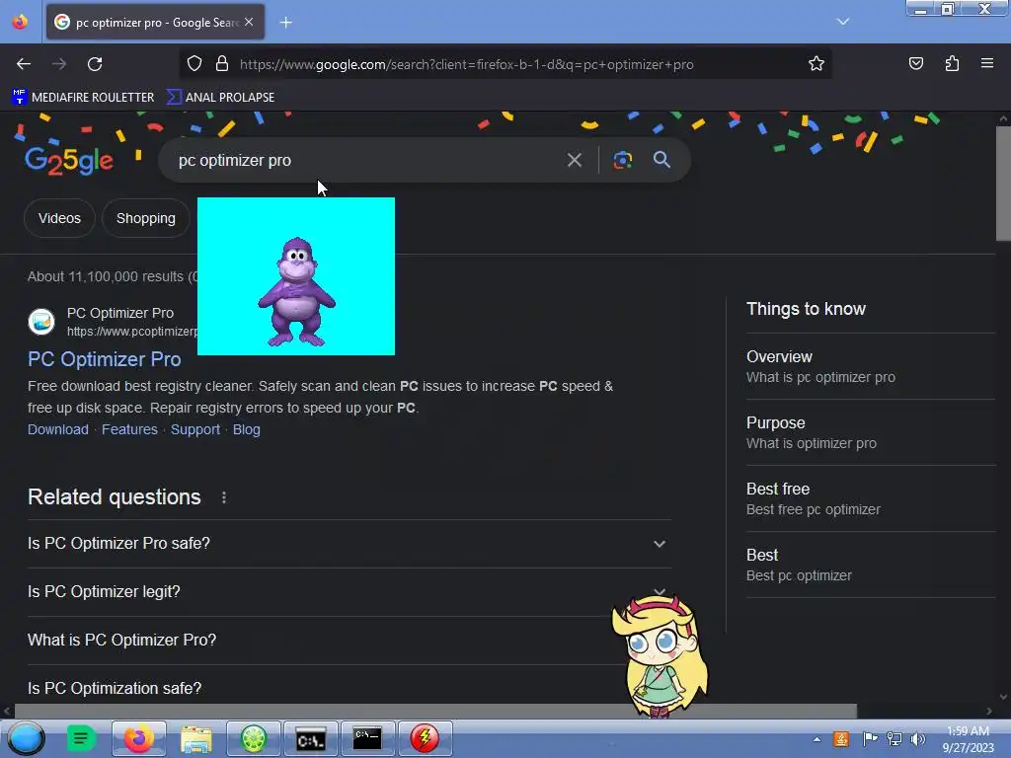Open the green lime app in taskbar
1011x758 pixels.
(254, 738)
